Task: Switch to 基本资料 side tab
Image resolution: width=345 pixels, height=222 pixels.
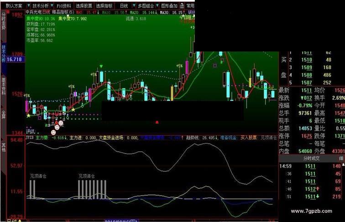Action: click(x=4, y=86)
